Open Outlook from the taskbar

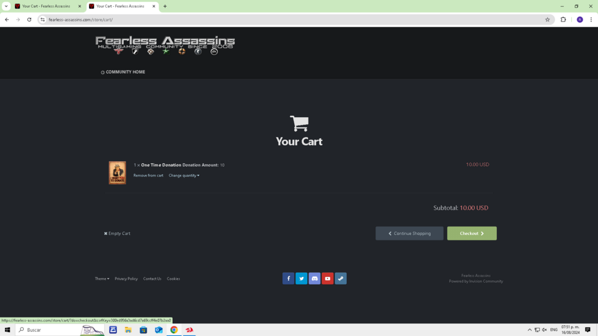coord(158,329)
